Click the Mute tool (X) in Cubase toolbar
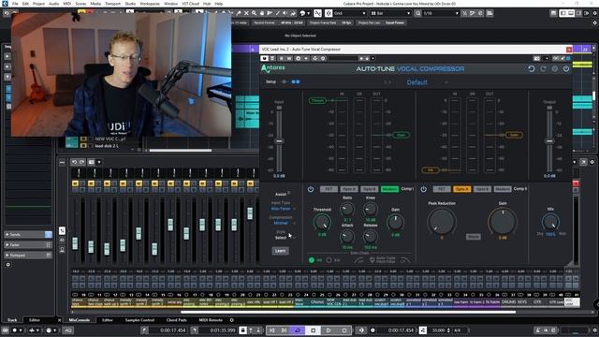This screenshot has height=337, width=599. pos(246,13)
